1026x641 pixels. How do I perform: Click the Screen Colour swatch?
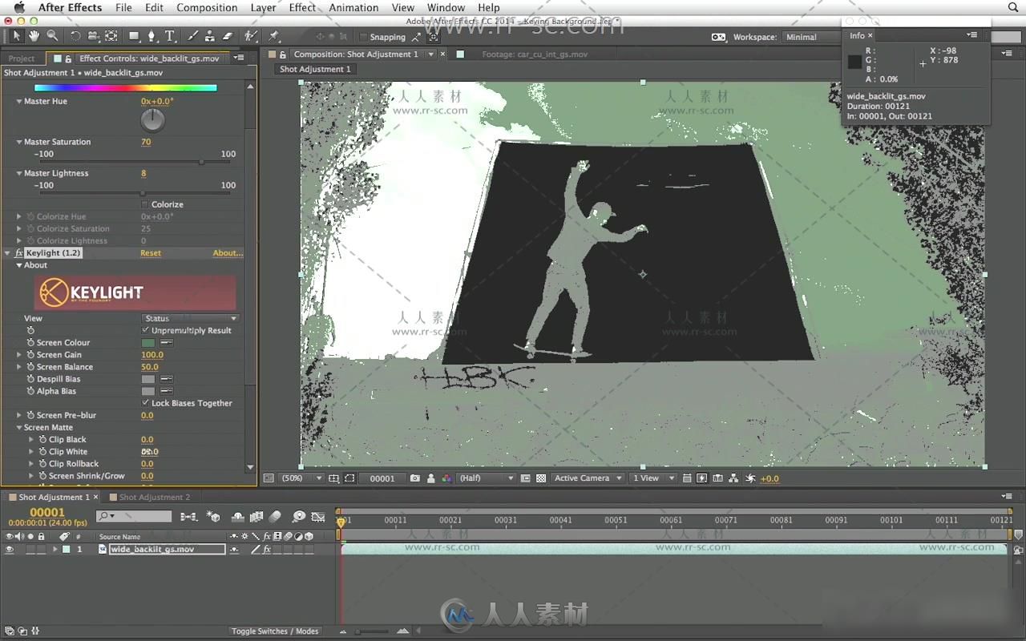148,343
